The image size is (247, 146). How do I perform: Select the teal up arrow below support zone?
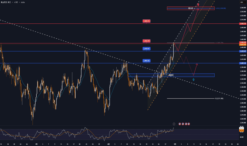(x=193, y=80)
